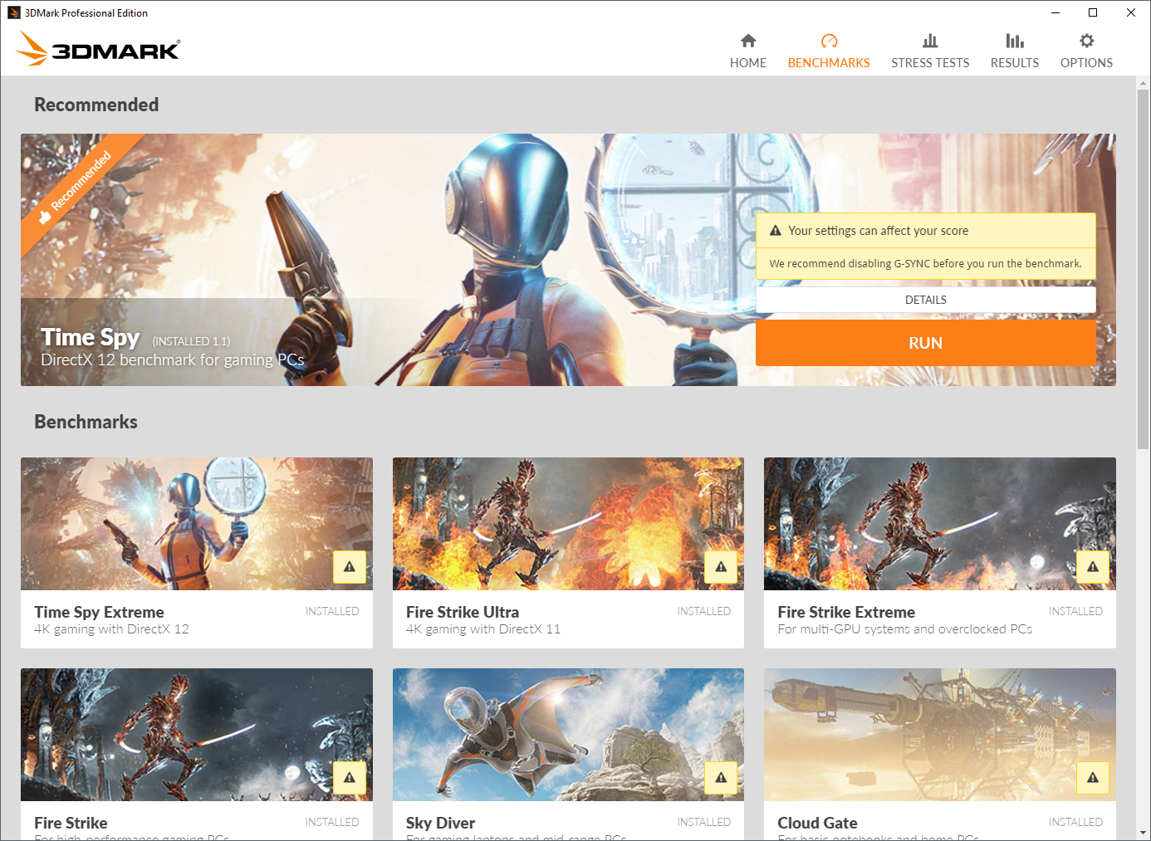Click 3DMark app icon in title bar
1151x841 pixels.
(x=13, y=12)
